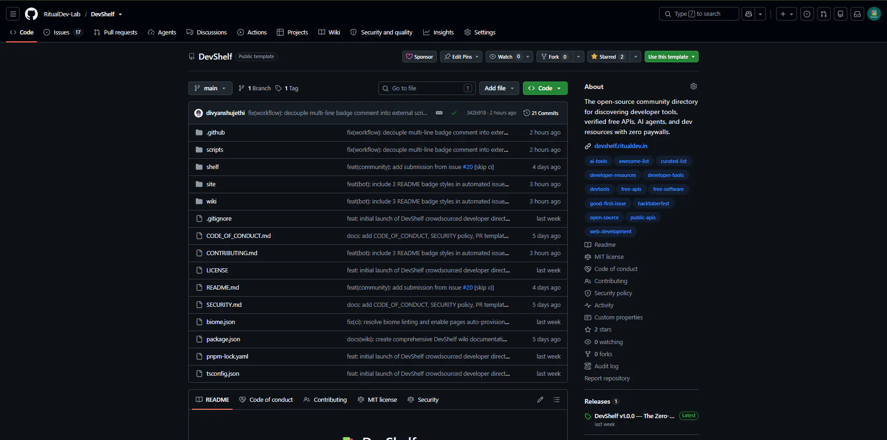Open the 21 Commits history link
The height and width of the screenshot is (440, 887).
tap(541, 113)
